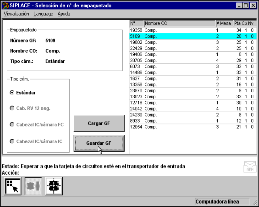This screenshot has width=259, height=207.
Task: Click the GEM envelope message icon
Action: [250, 167]
